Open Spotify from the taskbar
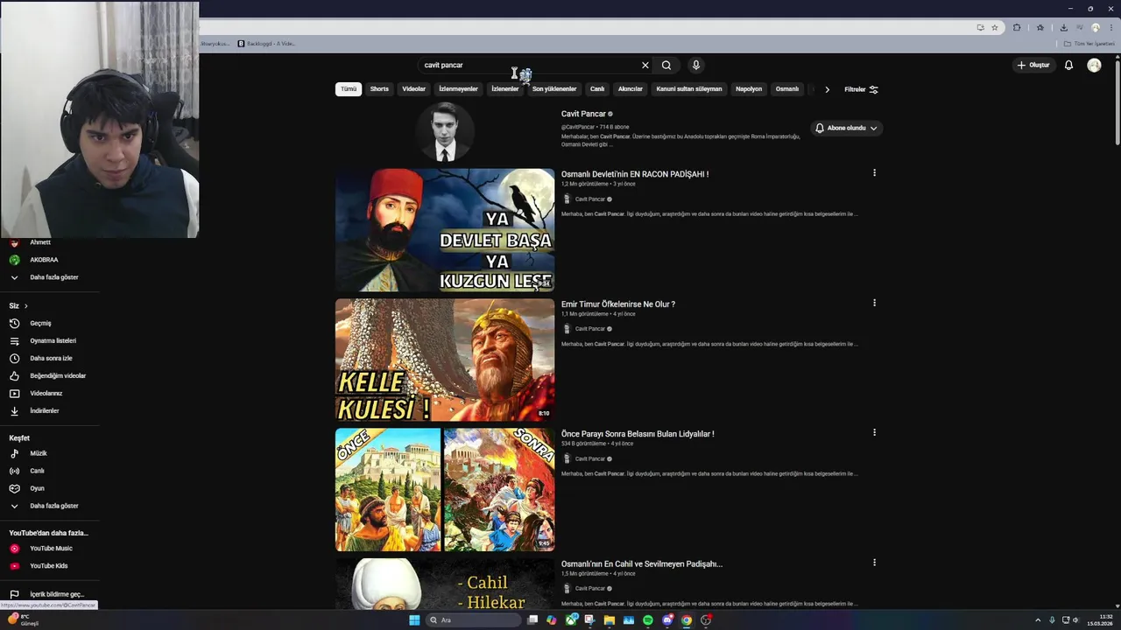 point(648,619)
